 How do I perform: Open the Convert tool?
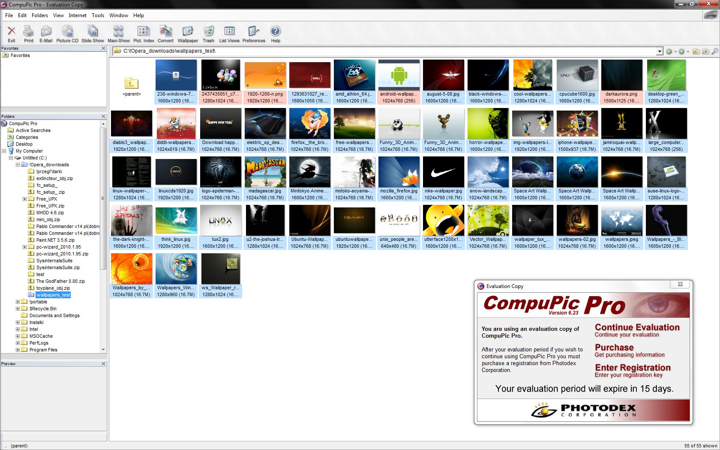coord(166,33)
